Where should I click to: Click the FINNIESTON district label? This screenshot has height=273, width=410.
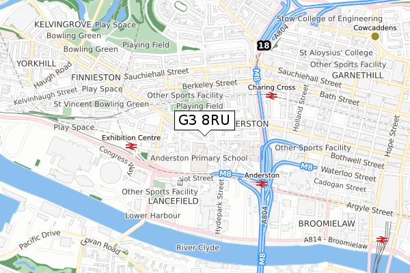(x=96, y=77)
